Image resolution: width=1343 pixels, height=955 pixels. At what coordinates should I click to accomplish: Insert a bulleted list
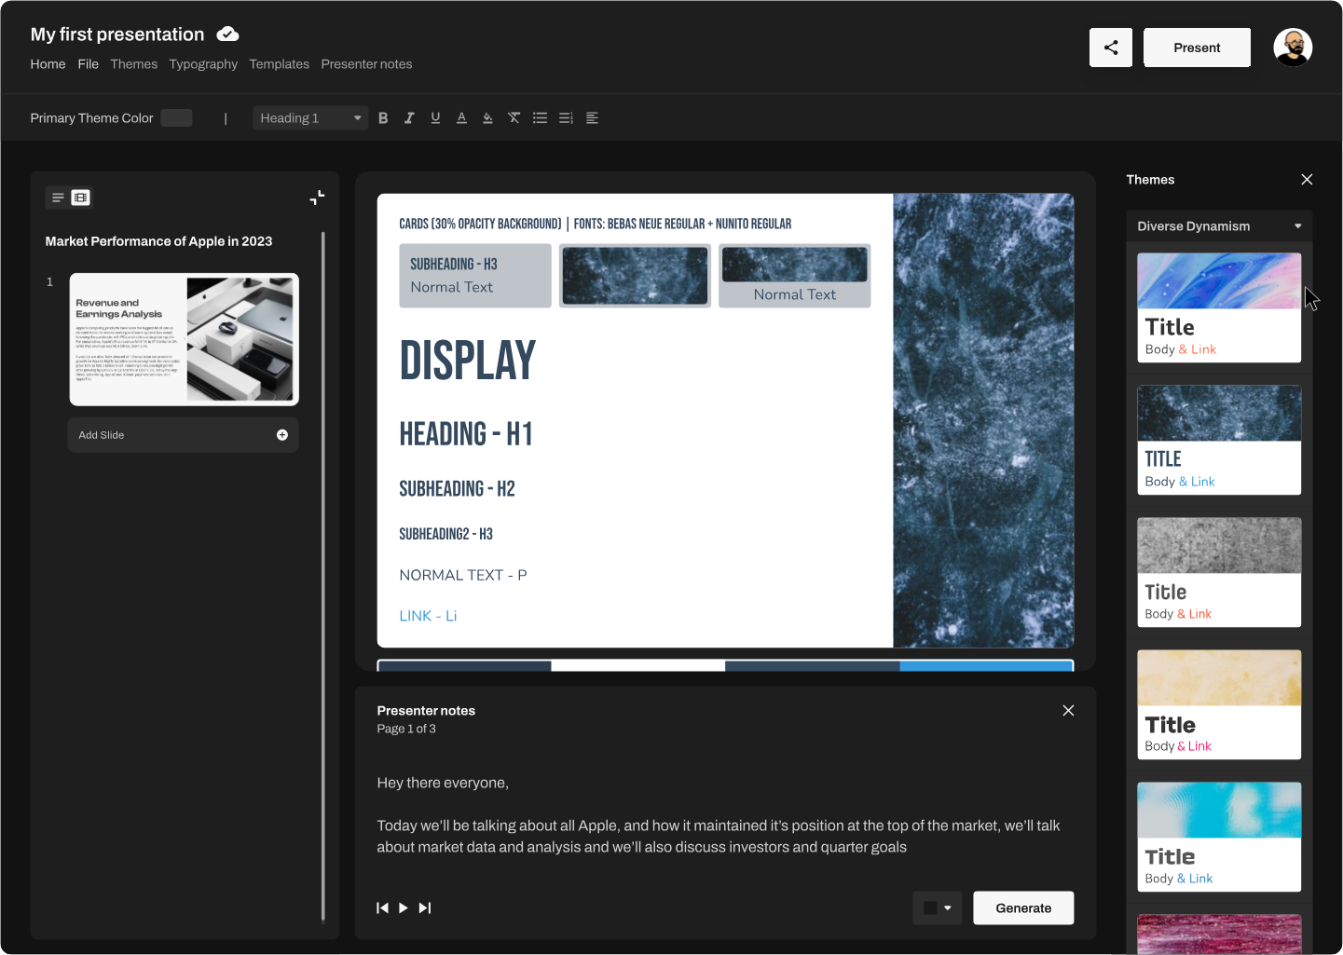pos(540,118)
